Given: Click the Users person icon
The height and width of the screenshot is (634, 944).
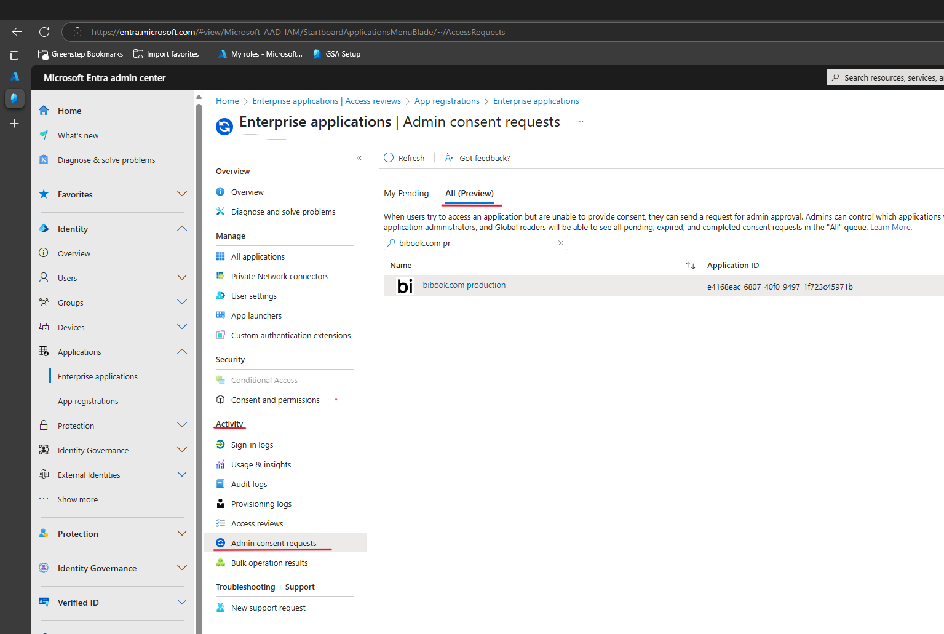Looking at the screenshot, I should pos(44,278).
